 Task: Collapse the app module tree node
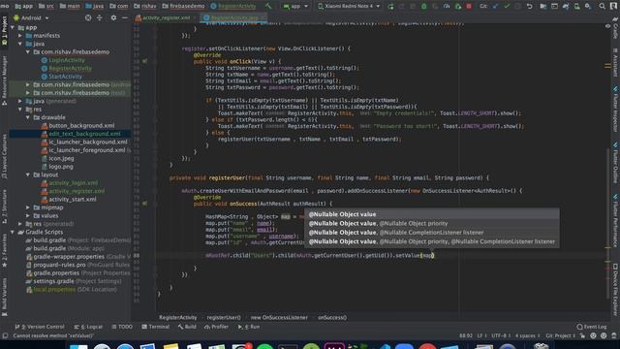pyautogui.click(x=13, y=27)
